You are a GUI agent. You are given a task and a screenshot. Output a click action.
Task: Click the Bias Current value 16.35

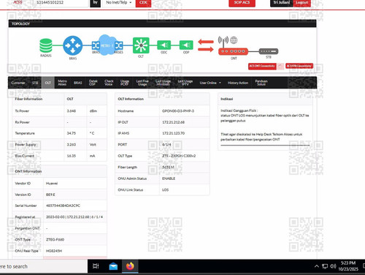pos(72,156)
